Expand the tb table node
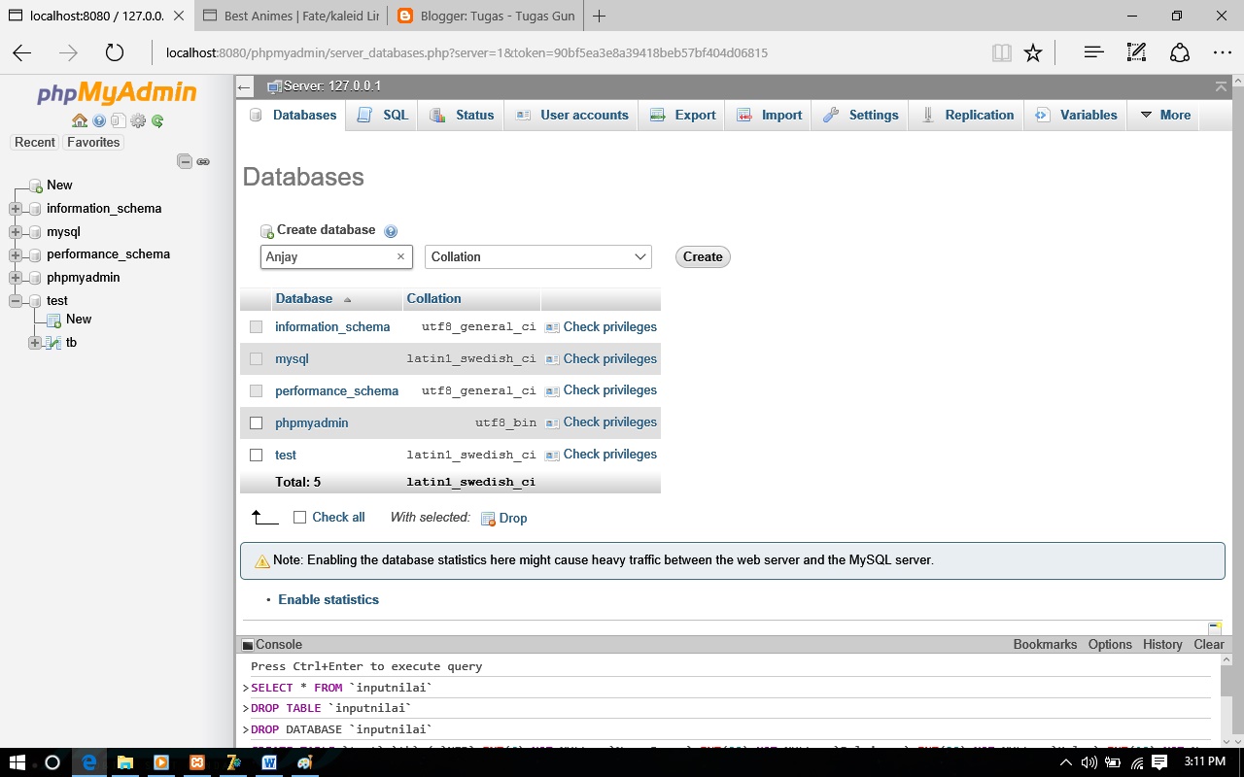This screenshot has width=1244, height=777. (35, 343)
